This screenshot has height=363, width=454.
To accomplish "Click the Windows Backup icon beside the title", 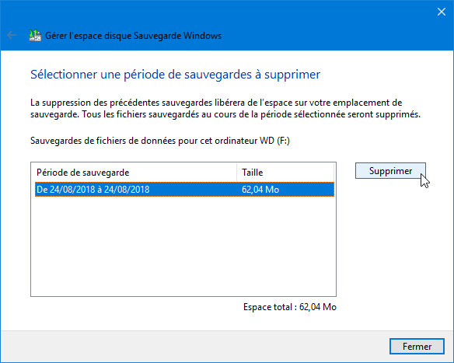I will pos(35,35).
